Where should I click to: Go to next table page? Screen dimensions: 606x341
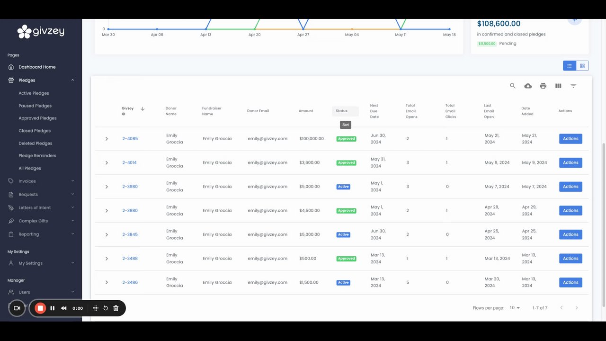576,308
